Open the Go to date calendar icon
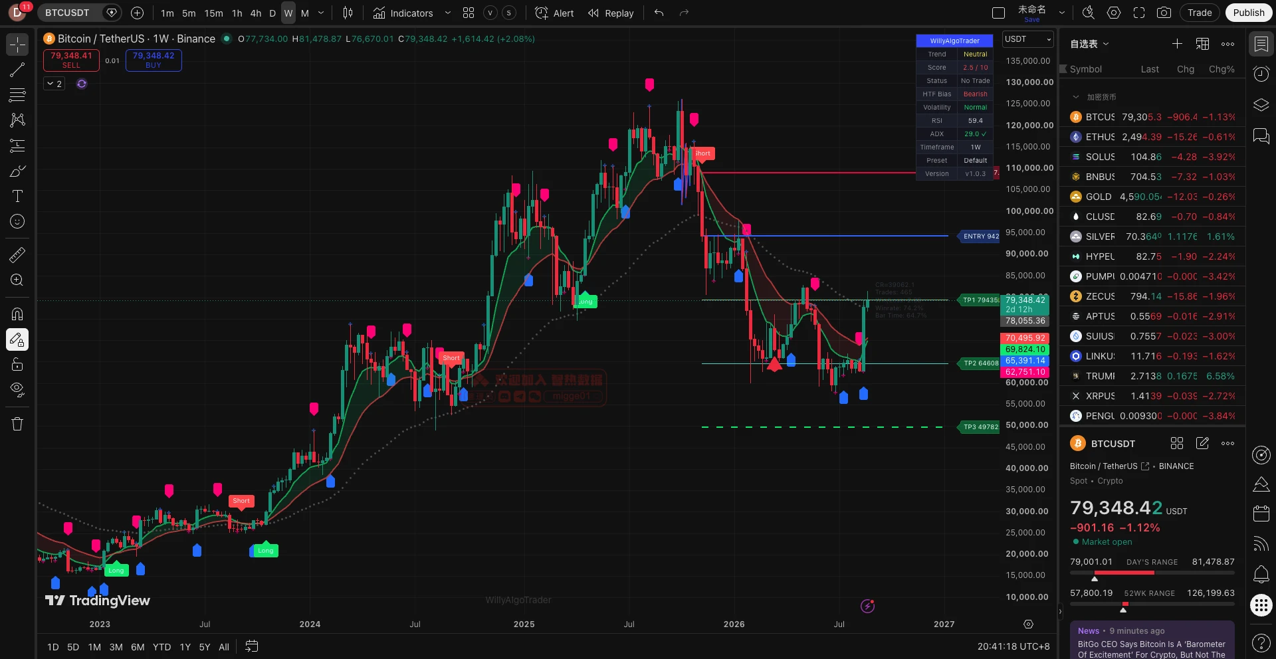1276x659 pixels. pyautogui.click(x=251, y=646)
